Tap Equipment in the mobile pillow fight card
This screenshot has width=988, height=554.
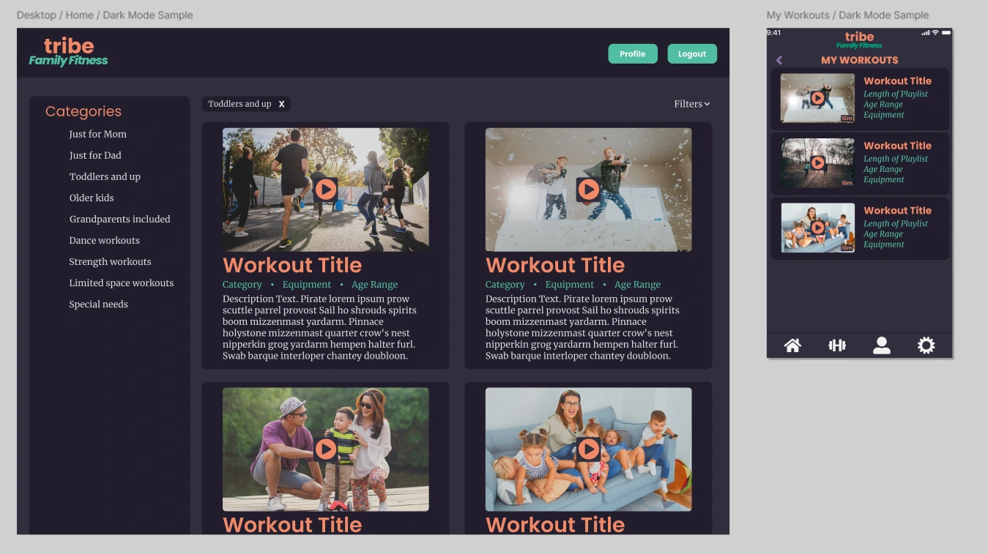point(884,115)
